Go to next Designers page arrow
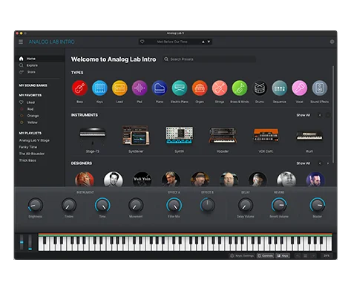Screen dimensions: 351x297 click(328, 163)
